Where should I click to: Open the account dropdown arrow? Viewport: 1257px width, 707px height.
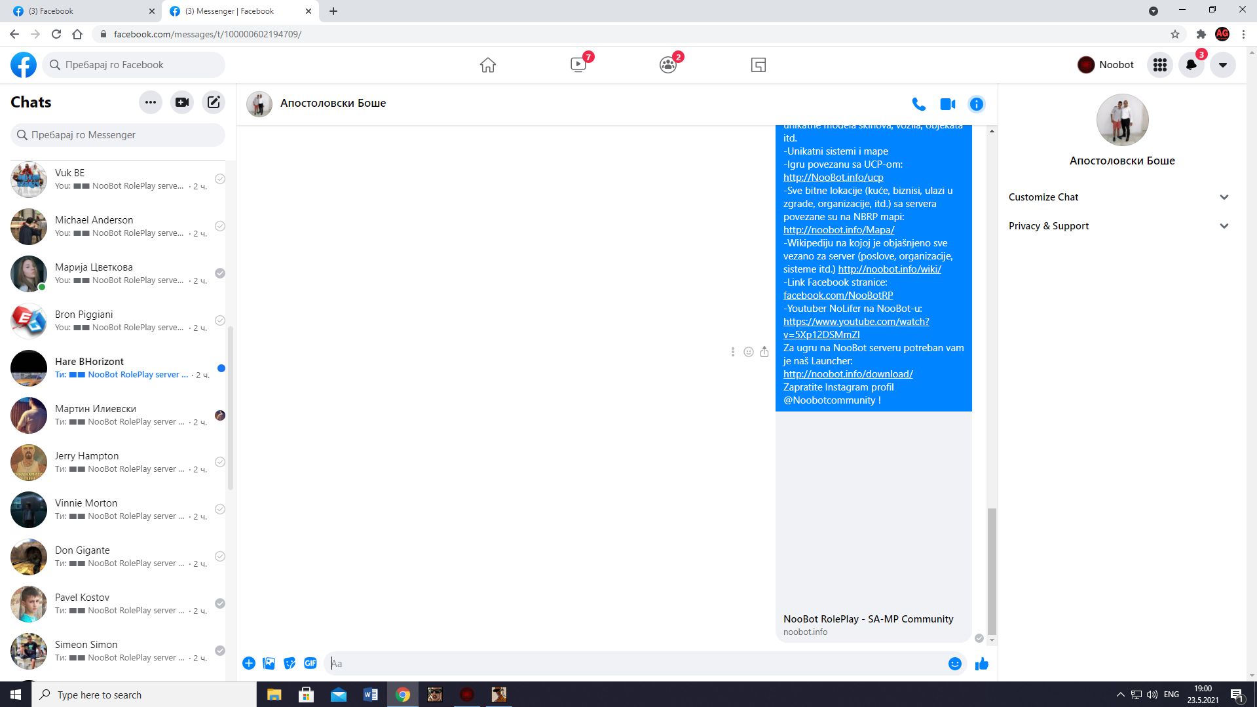(x=1223, y=65)
